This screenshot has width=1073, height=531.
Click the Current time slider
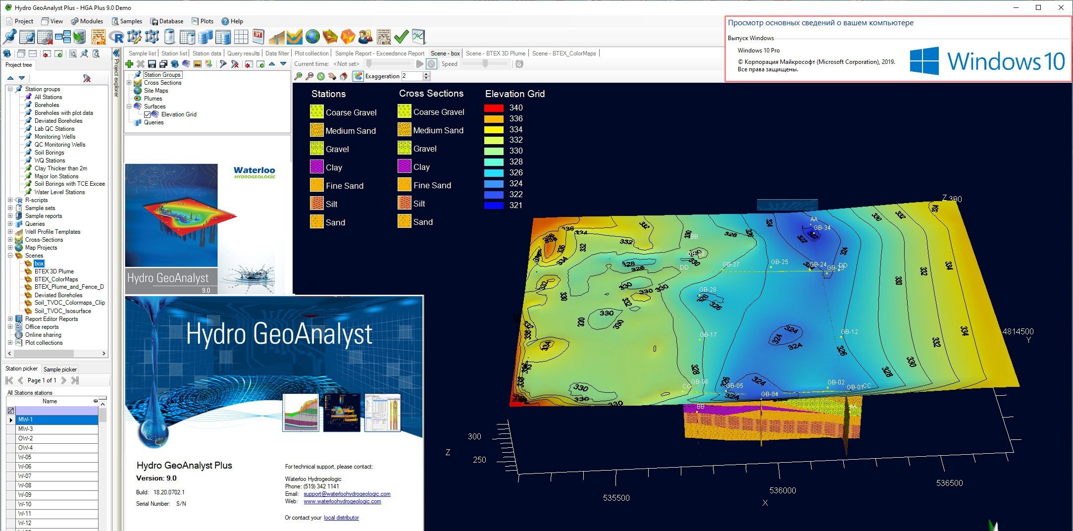coord(388,64)
